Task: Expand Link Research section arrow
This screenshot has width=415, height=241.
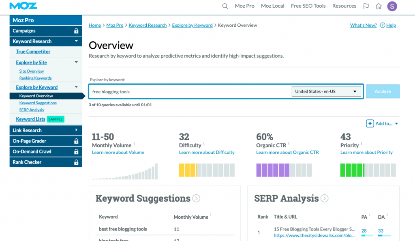Action: click(x=76, y=130)
